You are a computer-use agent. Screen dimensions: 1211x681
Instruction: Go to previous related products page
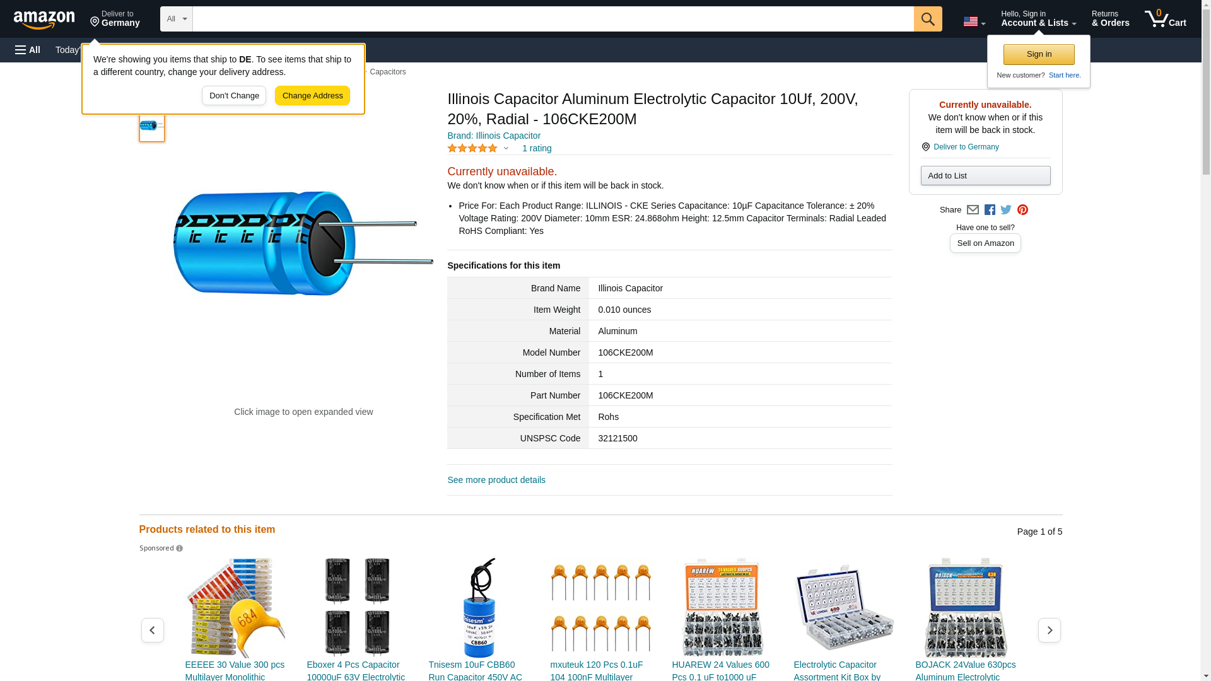click(x=152, y=630)
